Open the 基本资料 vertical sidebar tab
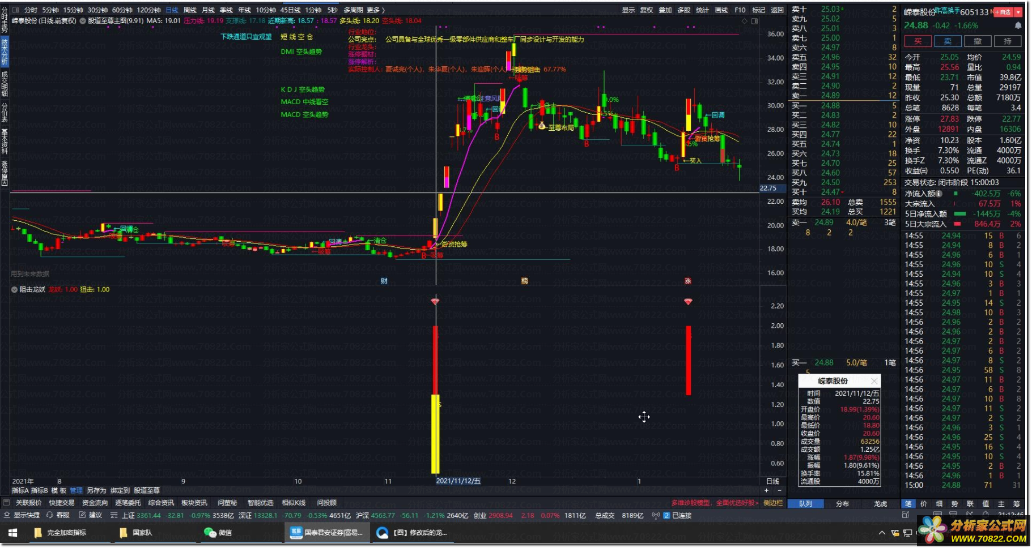The image size is (1032, 548). [5, 142]
